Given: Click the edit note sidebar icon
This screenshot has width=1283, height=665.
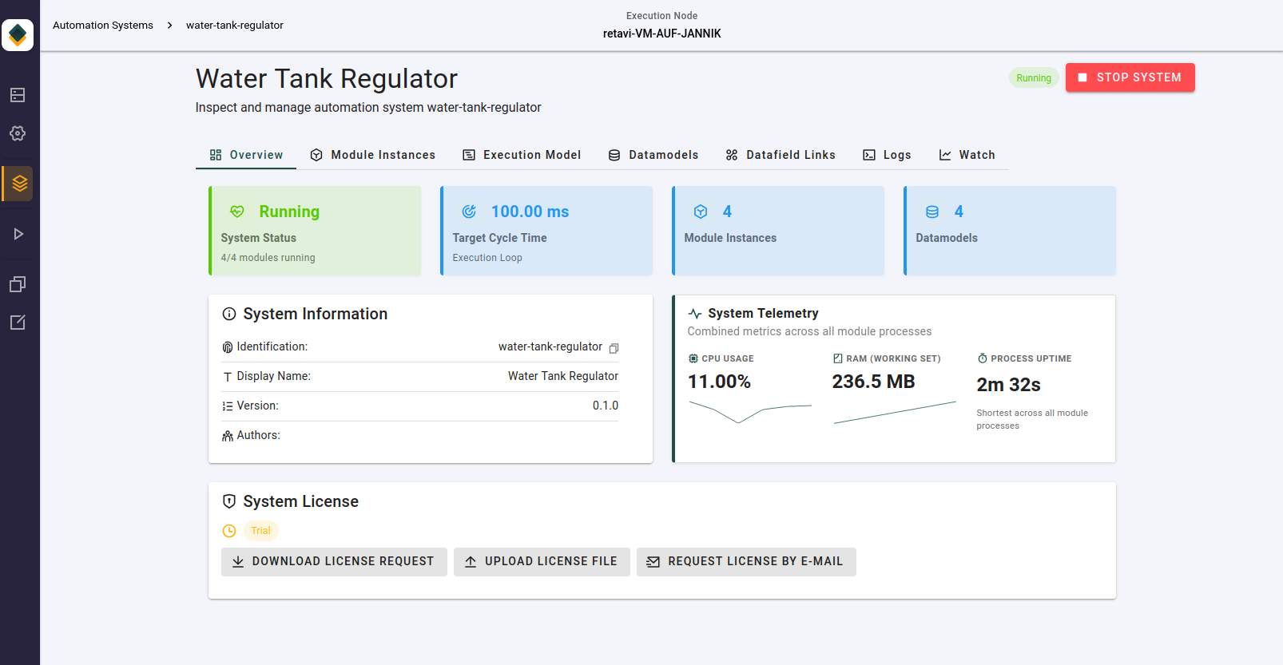Looking at the screenshot, I should (x=18, y=323).
